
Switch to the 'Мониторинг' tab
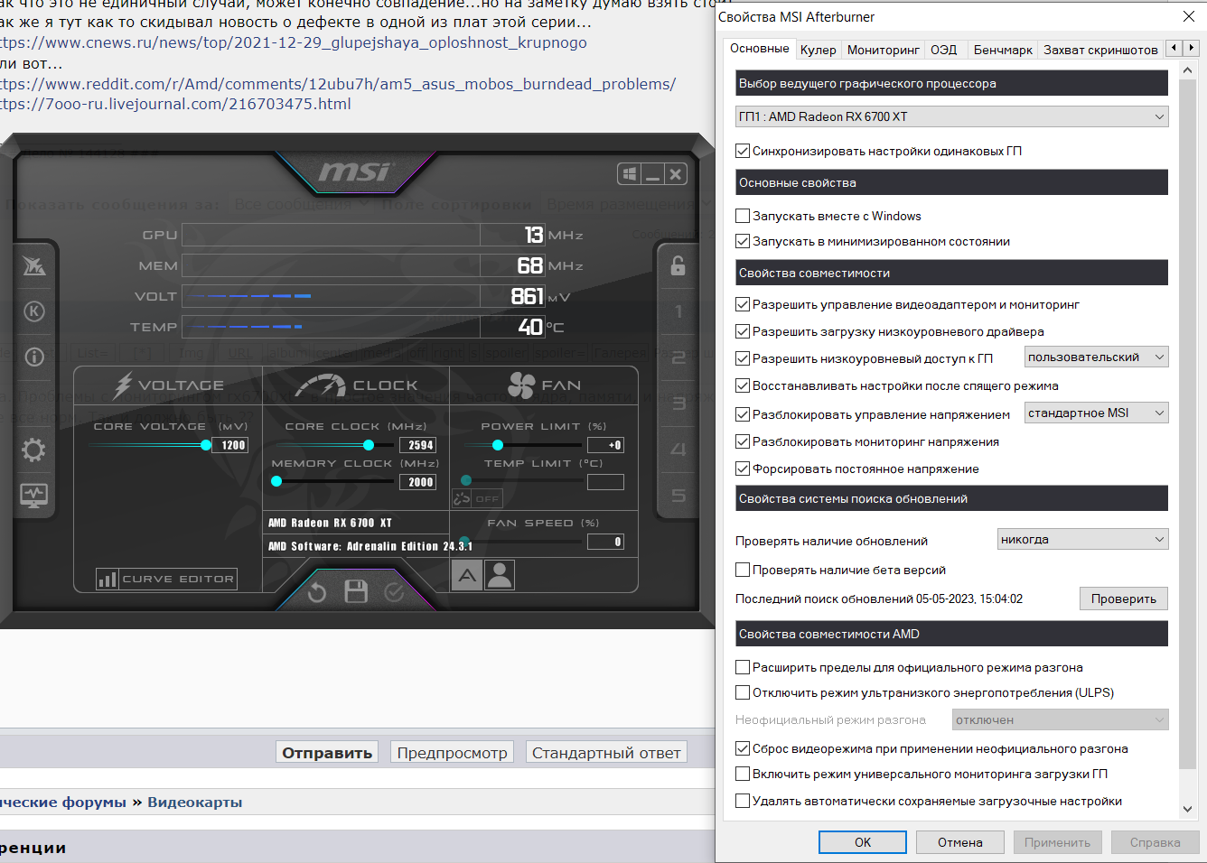tap(884, 50)
